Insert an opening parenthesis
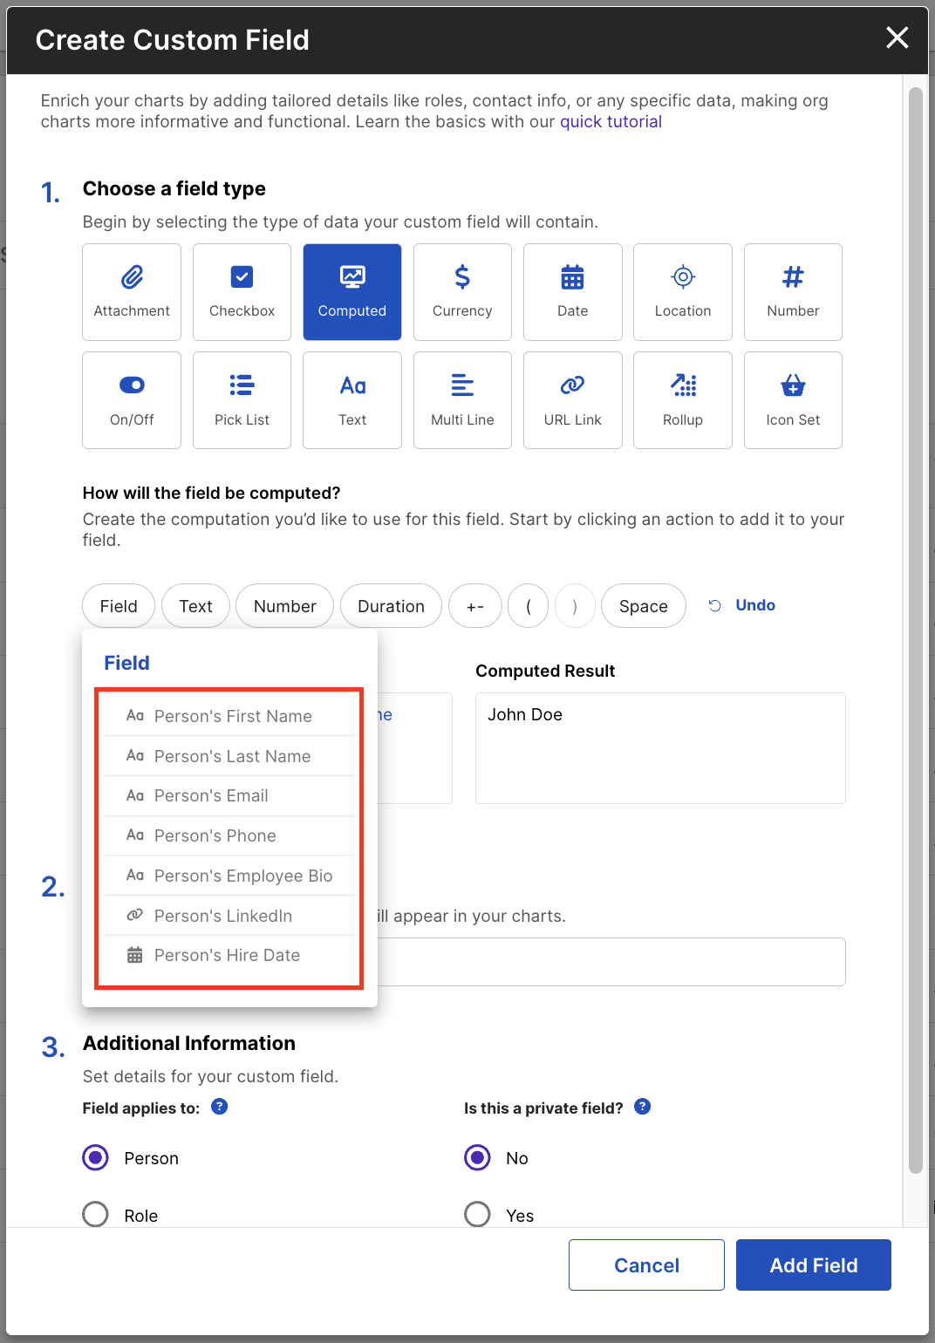Screen dimensions: 935x1343 (529, 606)
